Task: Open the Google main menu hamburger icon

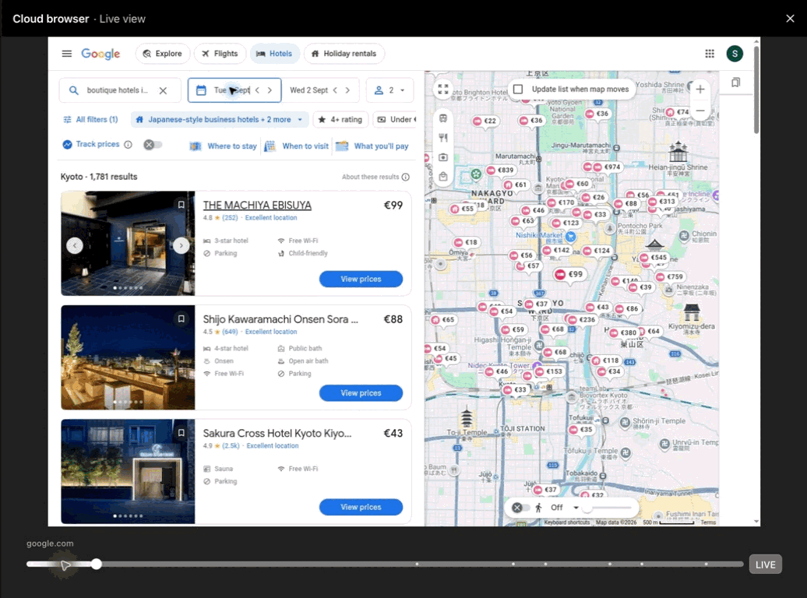Action: pos(67,54)
